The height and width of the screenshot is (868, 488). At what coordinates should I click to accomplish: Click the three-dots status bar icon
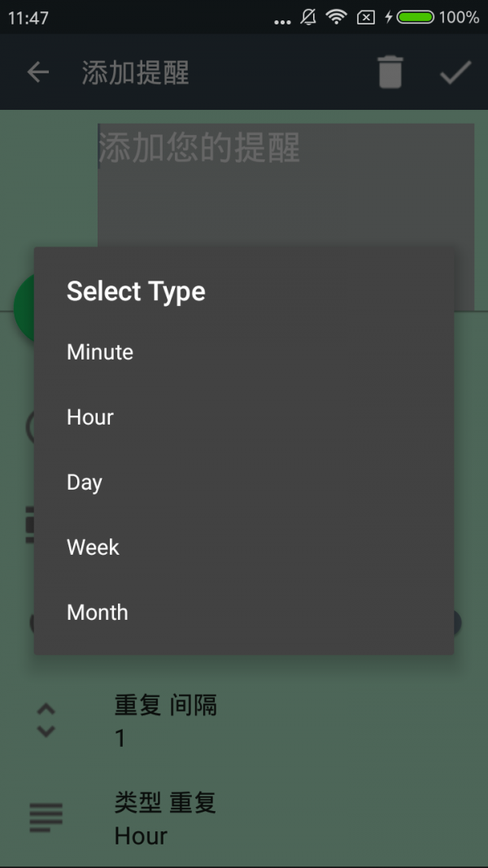point(282,22)
